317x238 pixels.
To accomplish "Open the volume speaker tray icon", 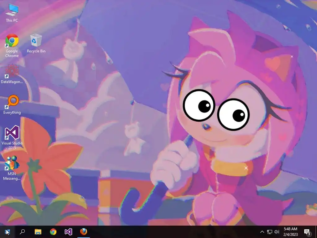I will click(x=277, y=232).
